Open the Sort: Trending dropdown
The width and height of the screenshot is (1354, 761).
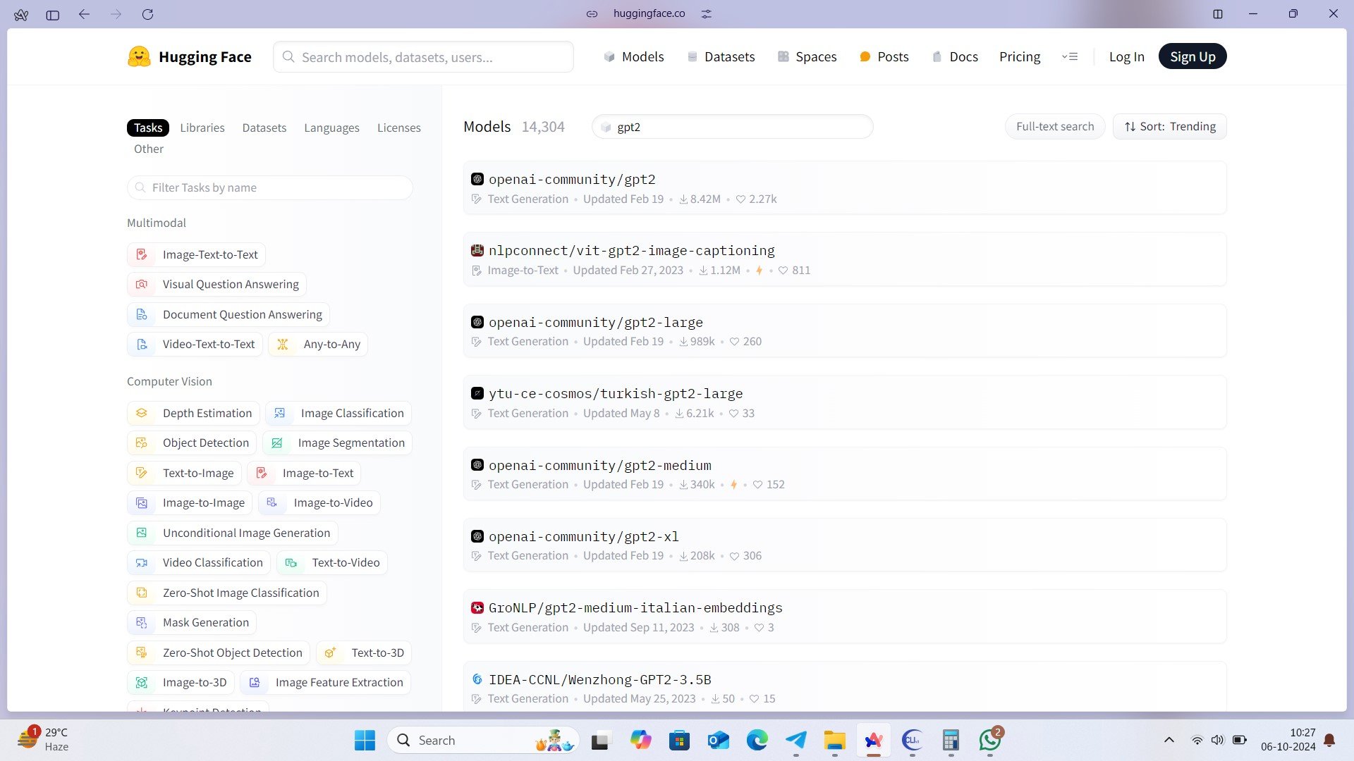click(x=1170, y=126)
